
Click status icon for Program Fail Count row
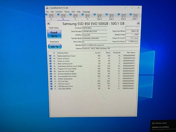coord(51,69)
